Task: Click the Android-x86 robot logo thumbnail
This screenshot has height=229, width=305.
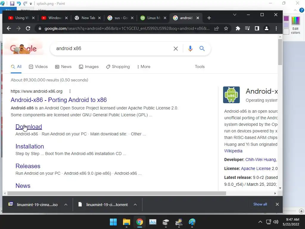Action: click(x=231, y=95)
